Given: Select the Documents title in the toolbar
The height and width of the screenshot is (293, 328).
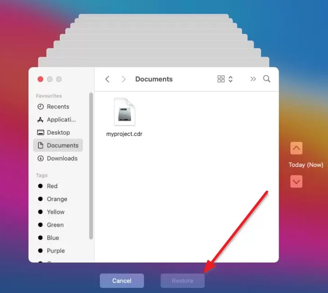Looking at the screenshot, I should [x=154, y=79].
